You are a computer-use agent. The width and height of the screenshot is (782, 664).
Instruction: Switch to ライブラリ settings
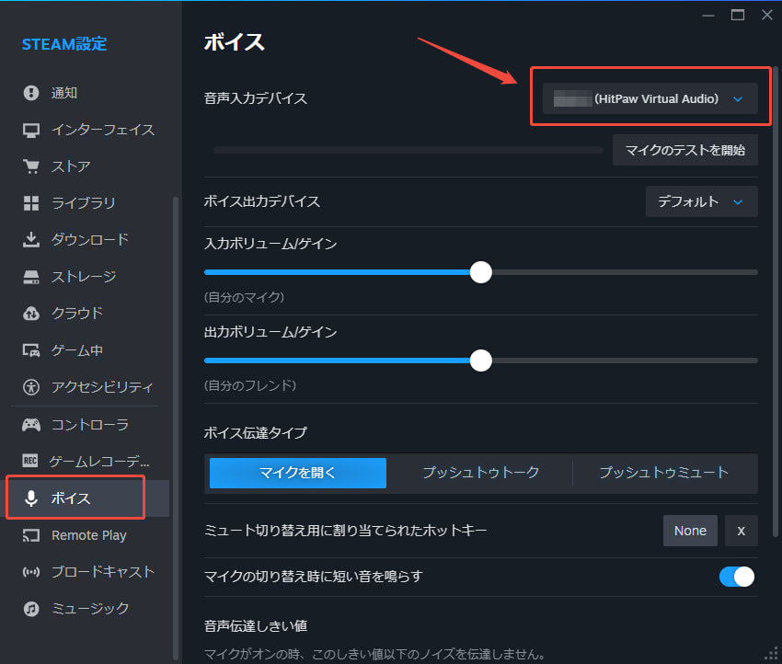coord(84,203)
